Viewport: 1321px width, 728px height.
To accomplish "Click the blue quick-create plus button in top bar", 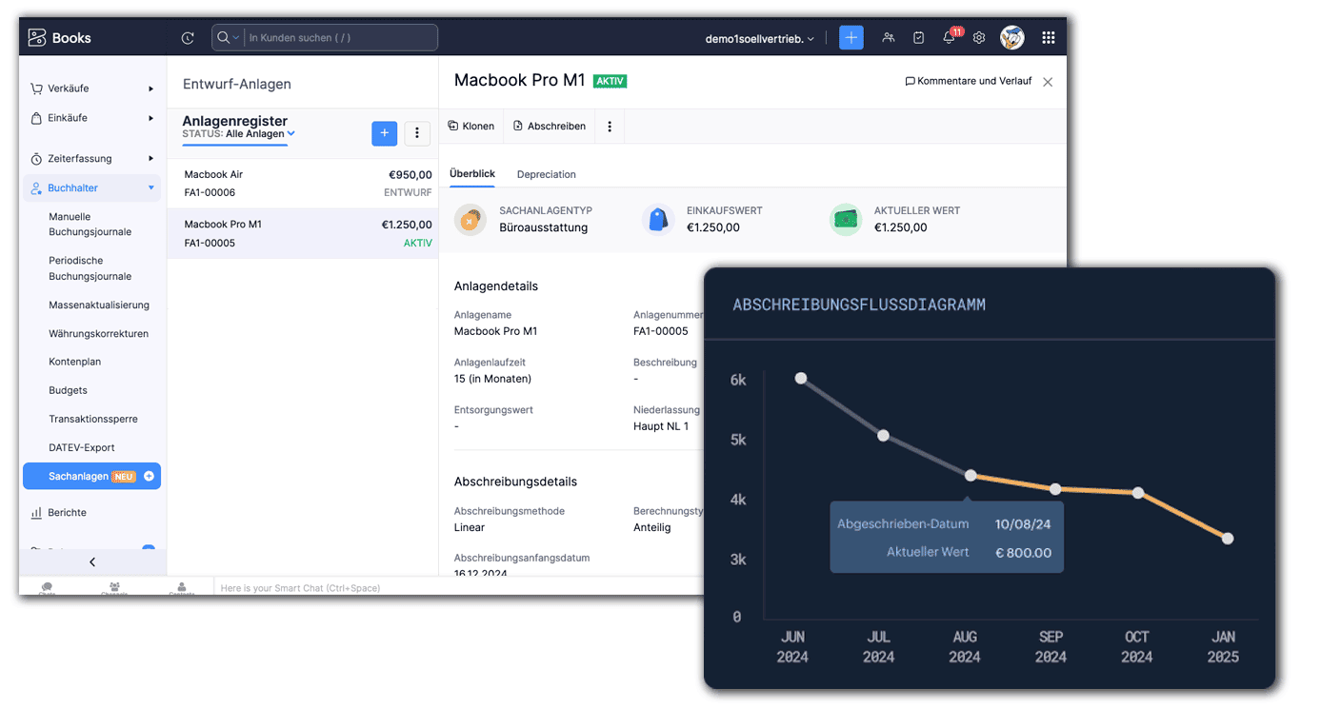I will coord(851,38).
